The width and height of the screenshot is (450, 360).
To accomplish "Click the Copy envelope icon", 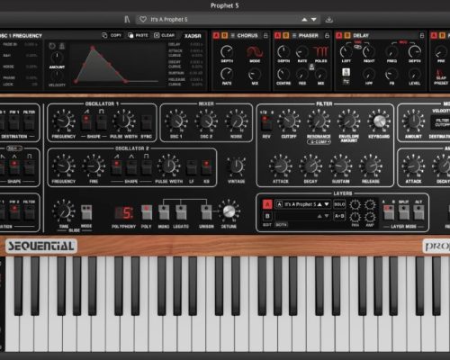I will [x=104, y=35].
